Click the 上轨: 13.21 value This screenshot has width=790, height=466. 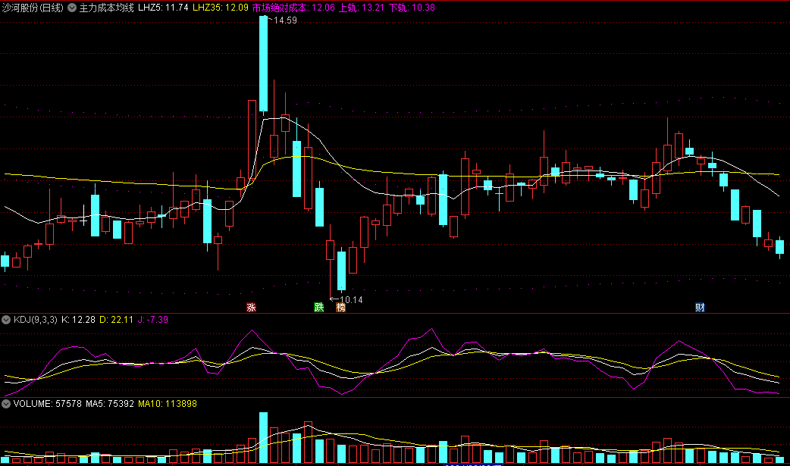pos(361,8)
